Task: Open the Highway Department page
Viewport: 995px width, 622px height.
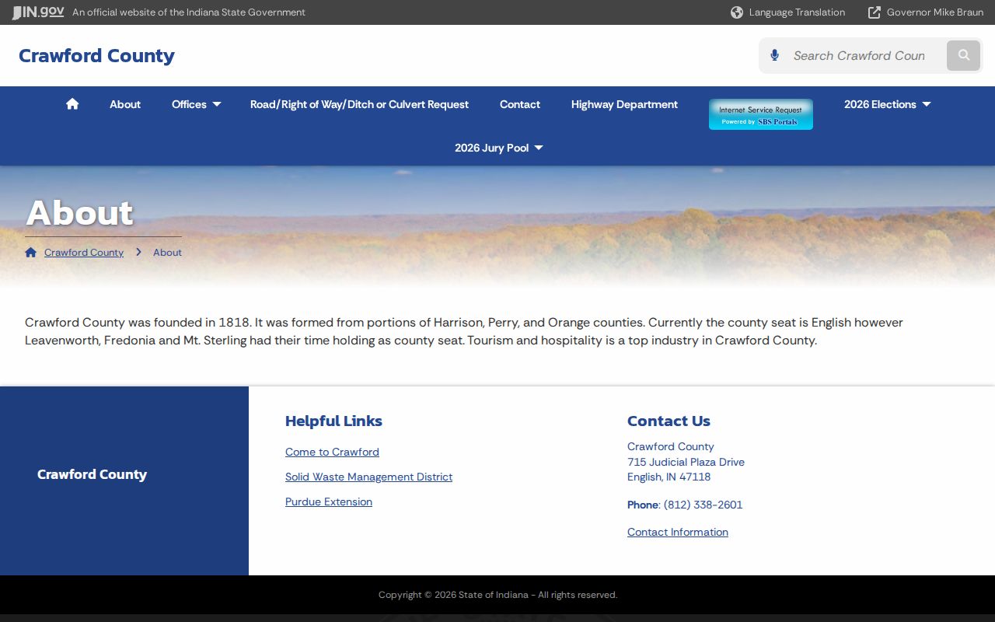Action: [624, 104]
